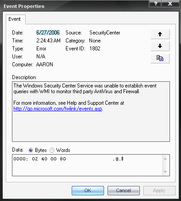The image size is (181, 201).
Task: Show previous event with up arrow
Action: tap(160, 34)
